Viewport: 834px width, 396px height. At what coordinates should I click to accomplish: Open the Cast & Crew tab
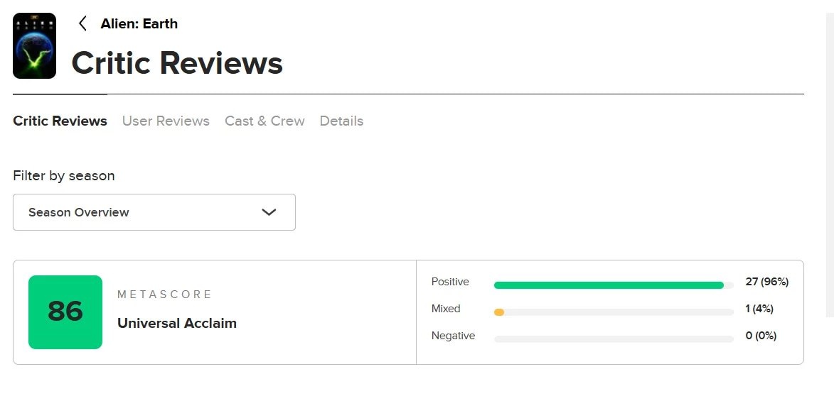pos(265,121)
